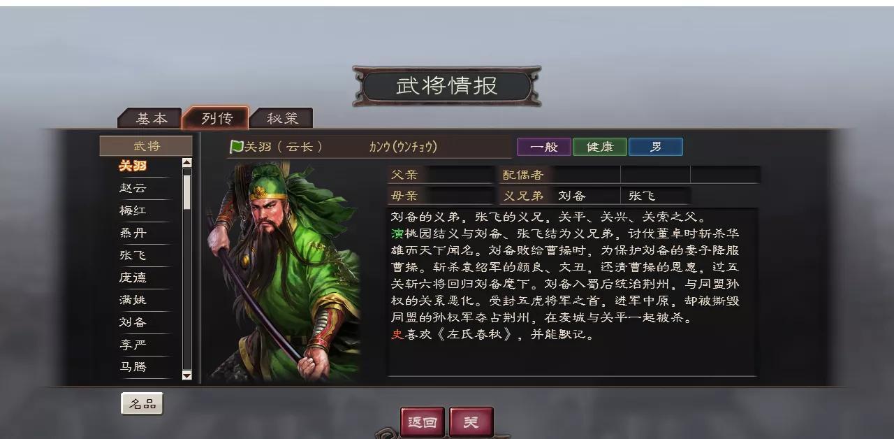Click the purple 一般 status badge
The width and height of the screenshot is (894, 439).
(544, 147)
